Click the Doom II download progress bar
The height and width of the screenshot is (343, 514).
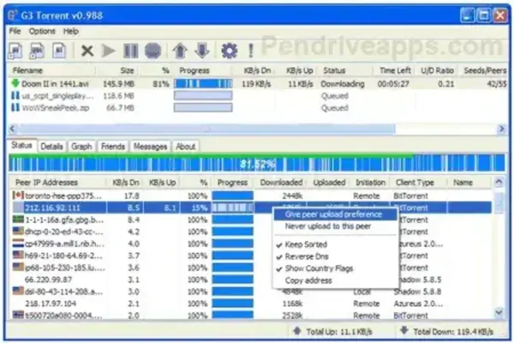pos(203,84)
